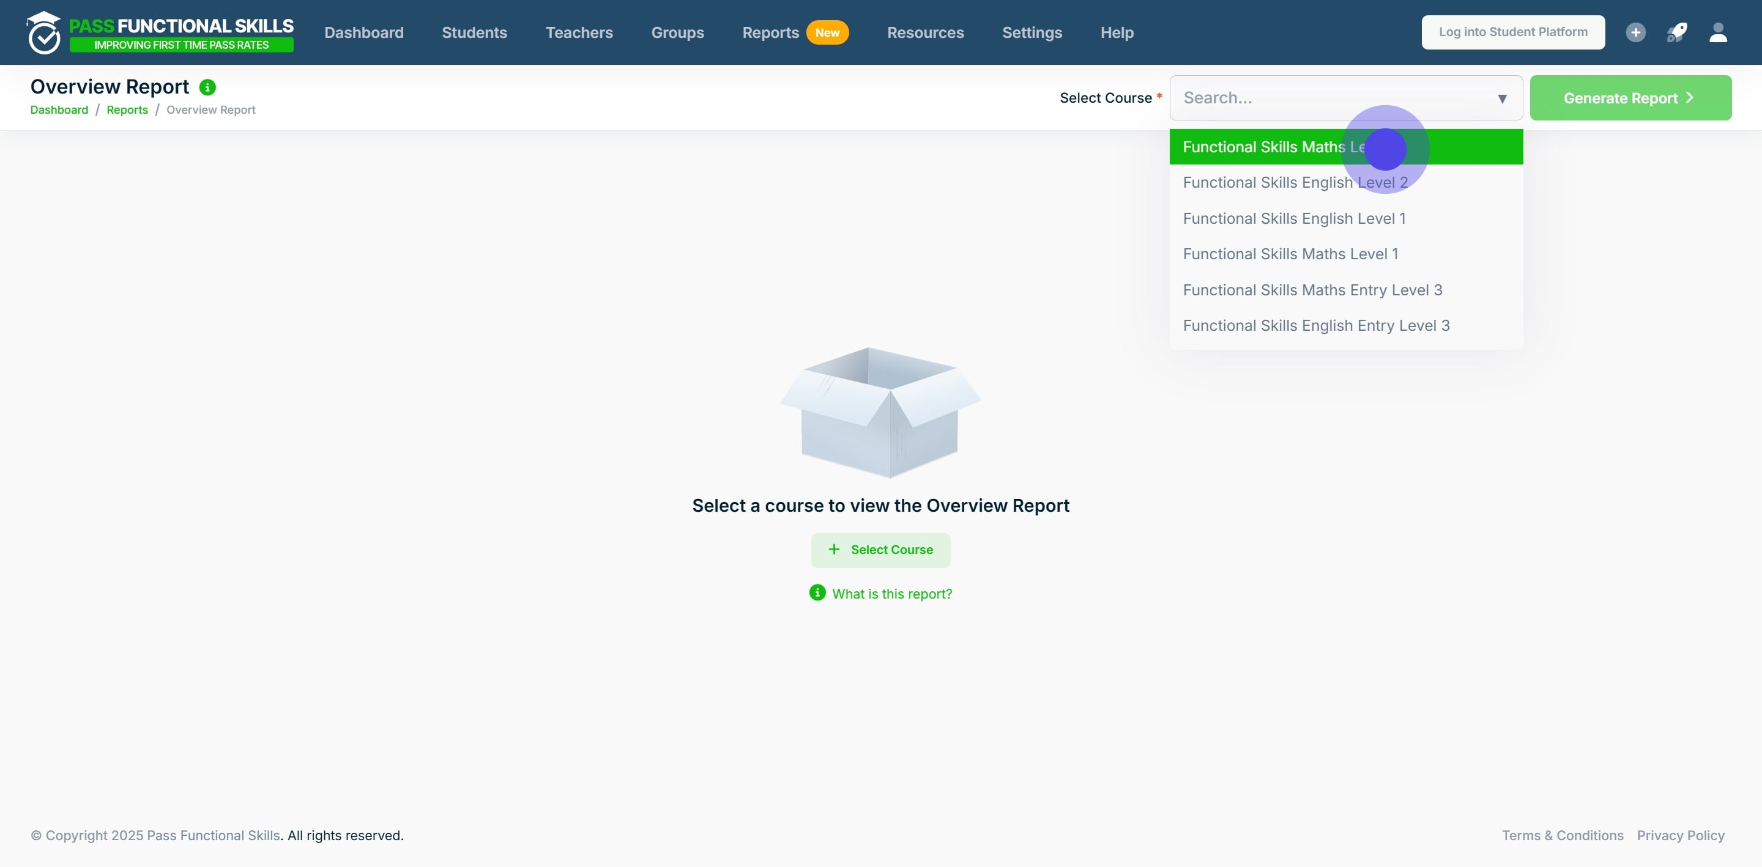The image size is (1762, 867).
Task: Click the empty box illustration
Action: [x=880, y=411]
